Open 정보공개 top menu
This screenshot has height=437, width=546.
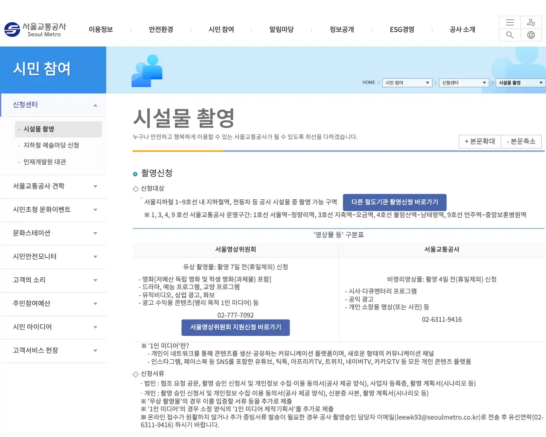point(342,29)
